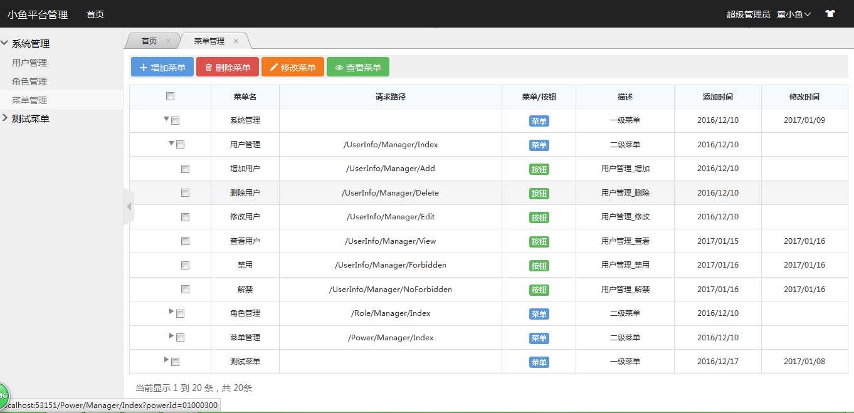Click the /UserInfo/Manager/Forbidden path cell
This screenshot has width=854, height=413.
pyautogui.click(x=391, y=265)
